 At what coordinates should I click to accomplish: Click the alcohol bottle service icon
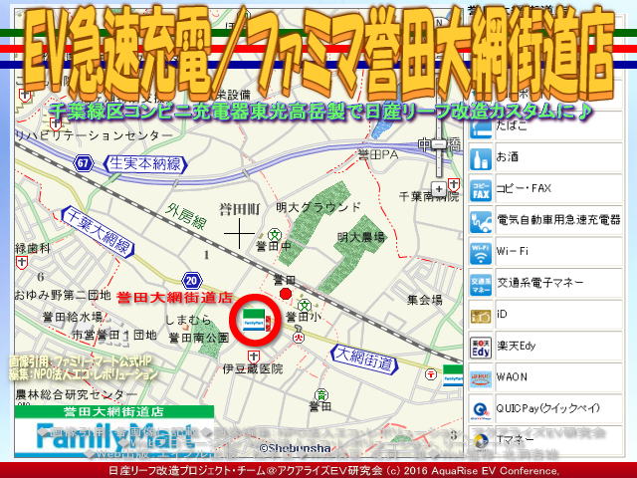pos(481,159)
